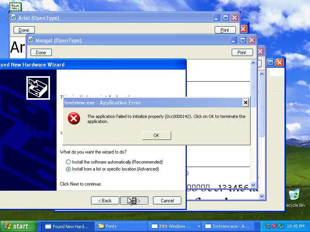Click Print in the Arial (OpenType) window
Image resolution: width=310 pixels, height=232 pixels.
pyautogui.click(x=225, y=30)
